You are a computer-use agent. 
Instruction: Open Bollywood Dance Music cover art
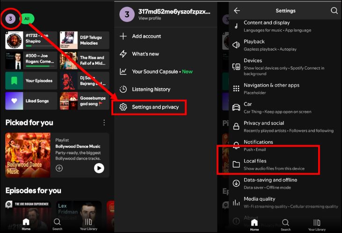tap(28, 155)
